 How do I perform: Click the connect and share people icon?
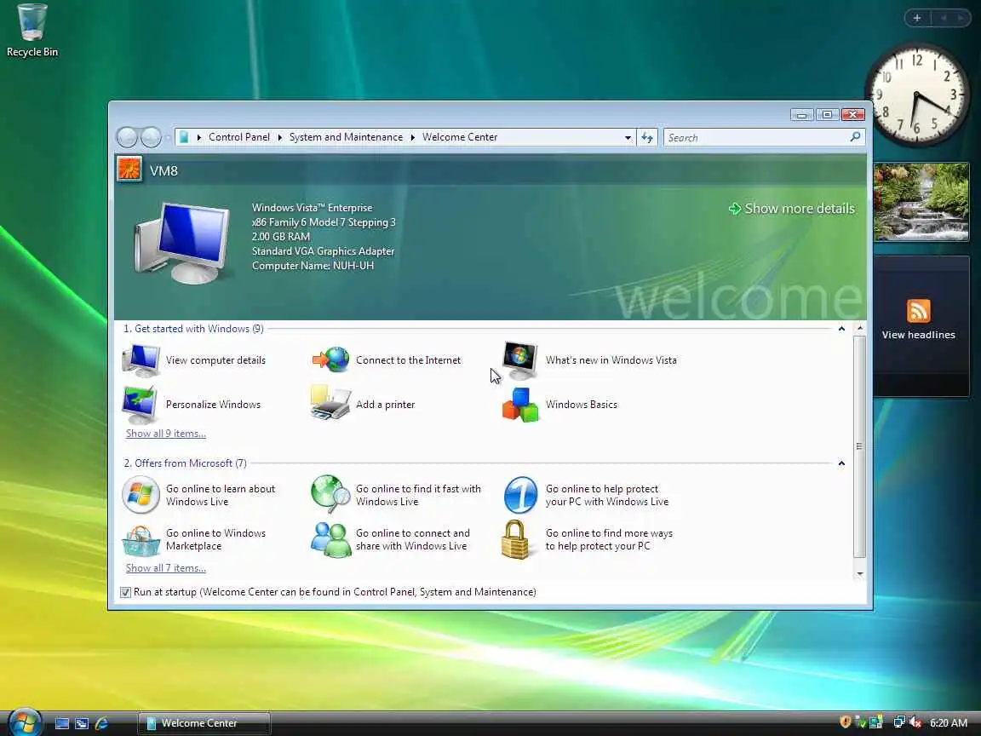tap(330, 539)
